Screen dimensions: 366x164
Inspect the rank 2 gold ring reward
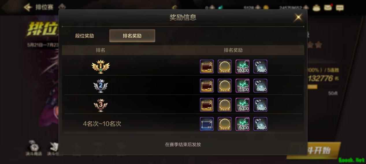tap(224, 86)
